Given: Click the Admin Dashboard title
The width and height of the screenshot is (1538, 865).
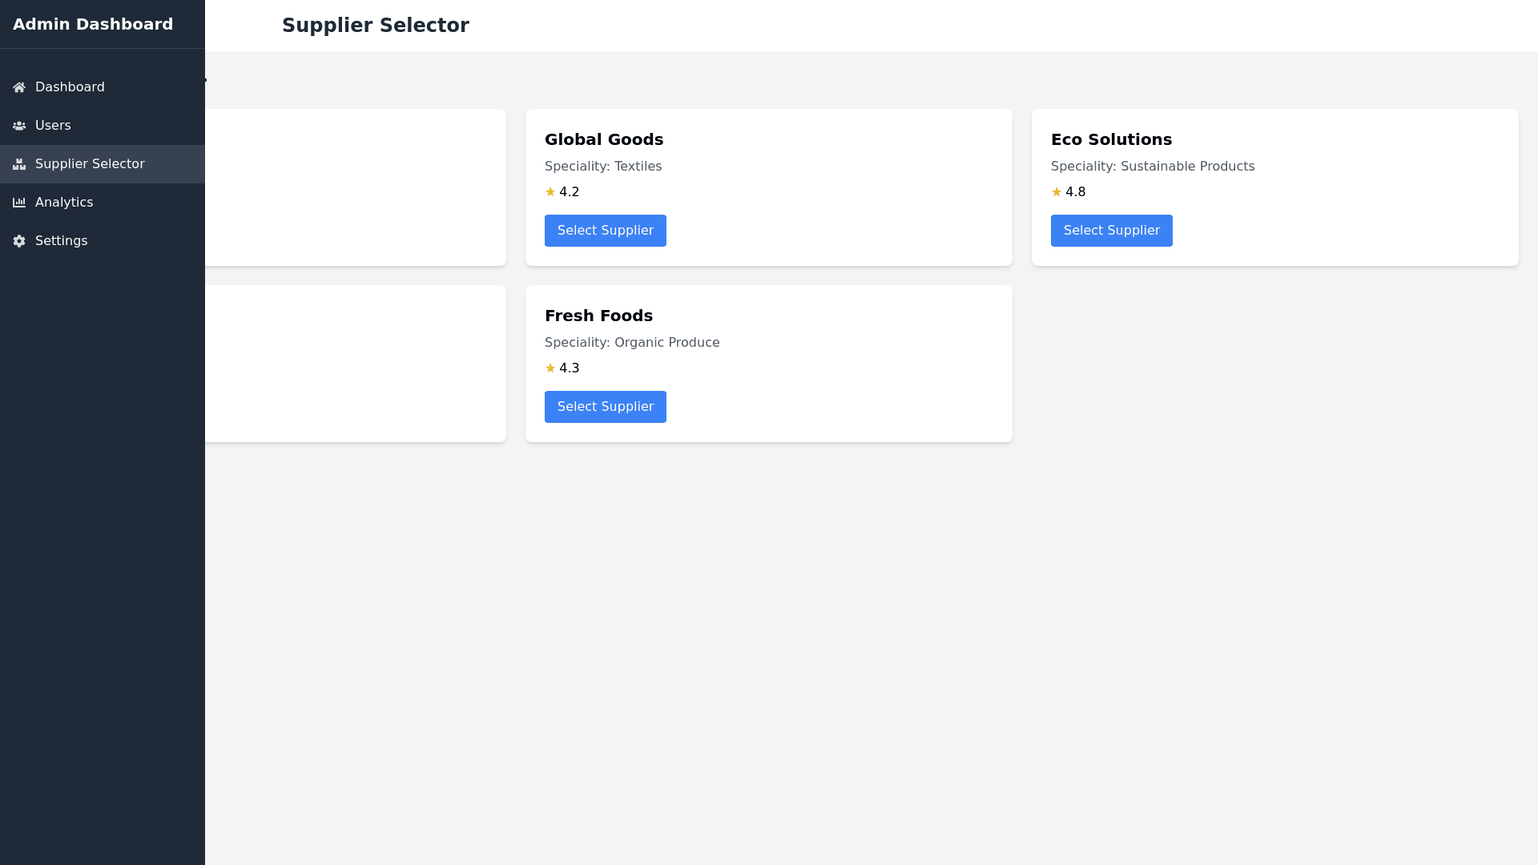Looking at the screenshot, I should click(x=93, y=24).
